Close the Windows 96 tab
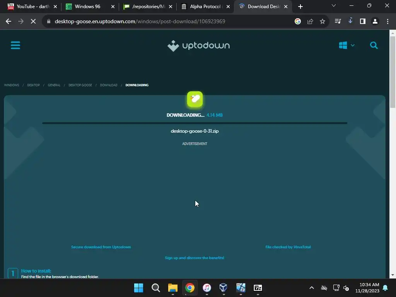 click(113, 7)
